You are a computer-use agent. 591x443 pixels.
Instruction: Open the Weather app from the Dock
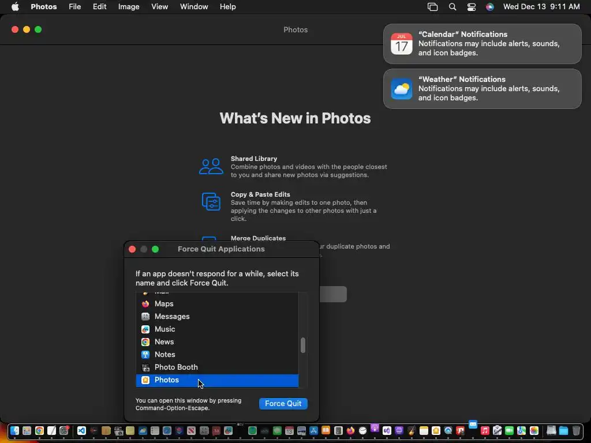(x=143, y=430)
